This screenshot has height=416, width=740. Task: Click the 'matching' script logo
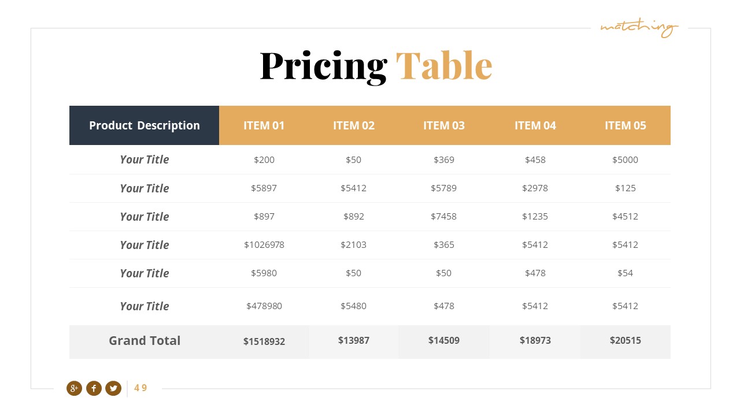[639, 27]
